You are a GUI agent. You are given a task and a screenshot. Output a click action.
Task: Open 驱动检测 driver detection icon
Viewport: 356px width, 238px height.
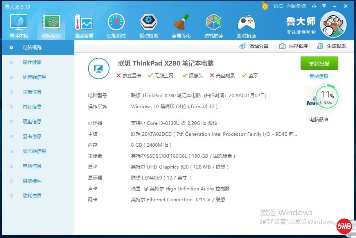point(148,24)
